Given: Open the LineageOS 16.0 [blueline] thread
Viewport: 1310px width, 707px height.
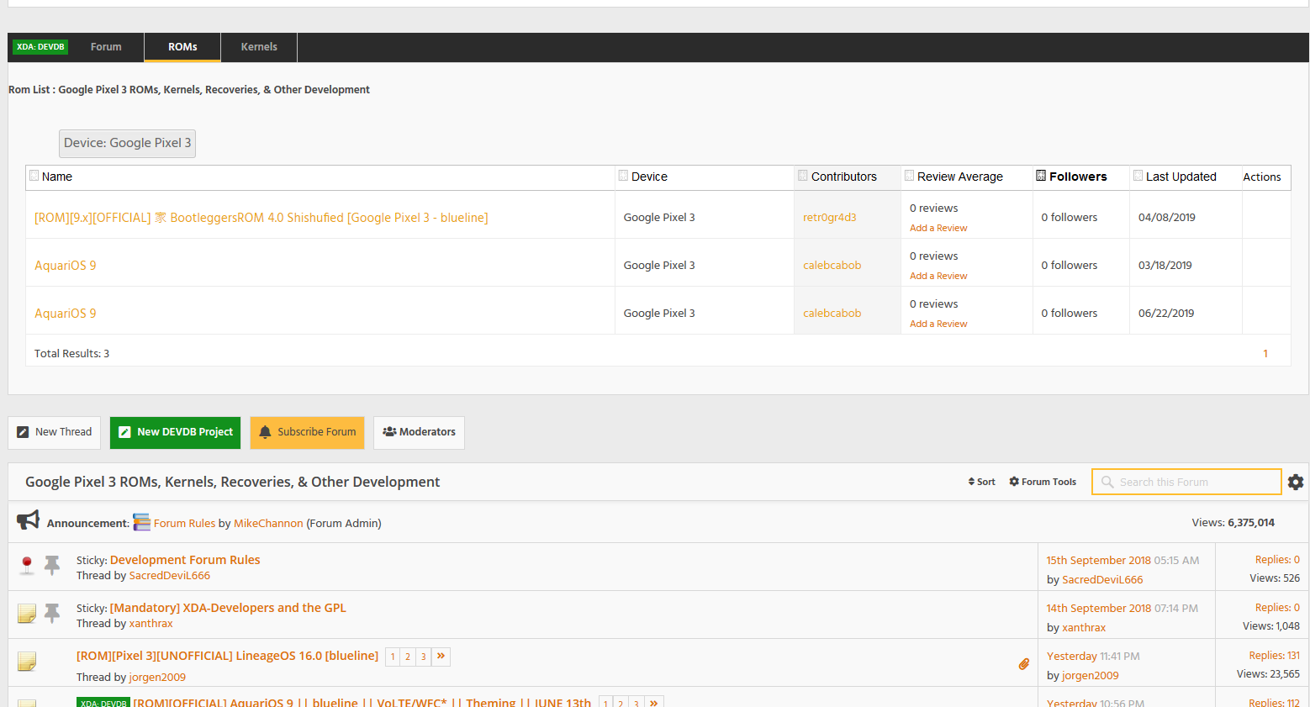Looking at the screenshot, I should tap(227, 656).
